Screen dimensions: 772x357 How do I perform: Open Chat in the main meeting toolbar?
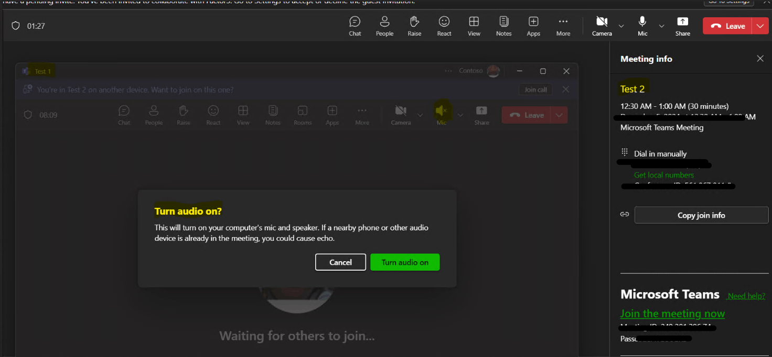[355, 26]
